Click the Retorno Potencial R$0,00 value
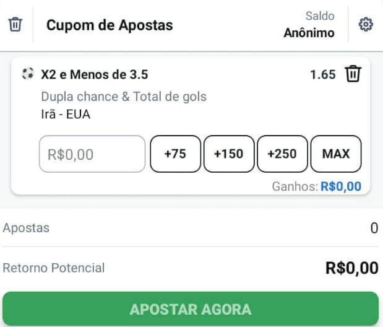The width and height of the screenshot is (383, 327). (352, 268)
